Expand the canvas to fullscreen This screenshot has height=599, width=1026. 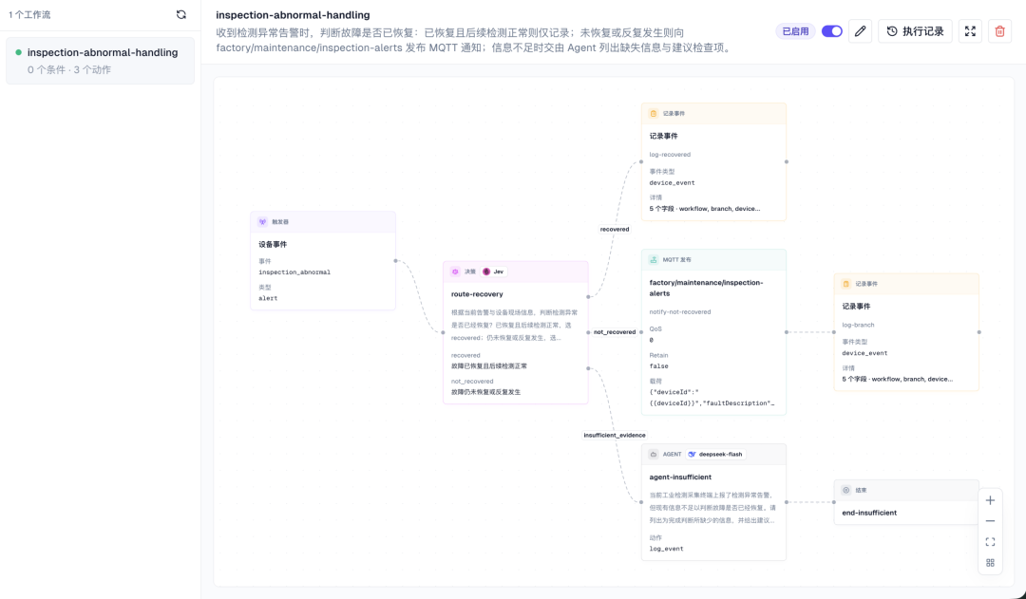point(970,31)
